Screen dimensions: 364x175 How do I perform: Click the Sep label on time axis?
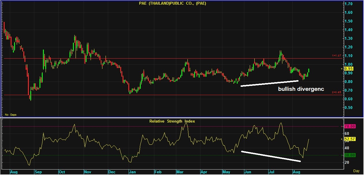point(38,172)
